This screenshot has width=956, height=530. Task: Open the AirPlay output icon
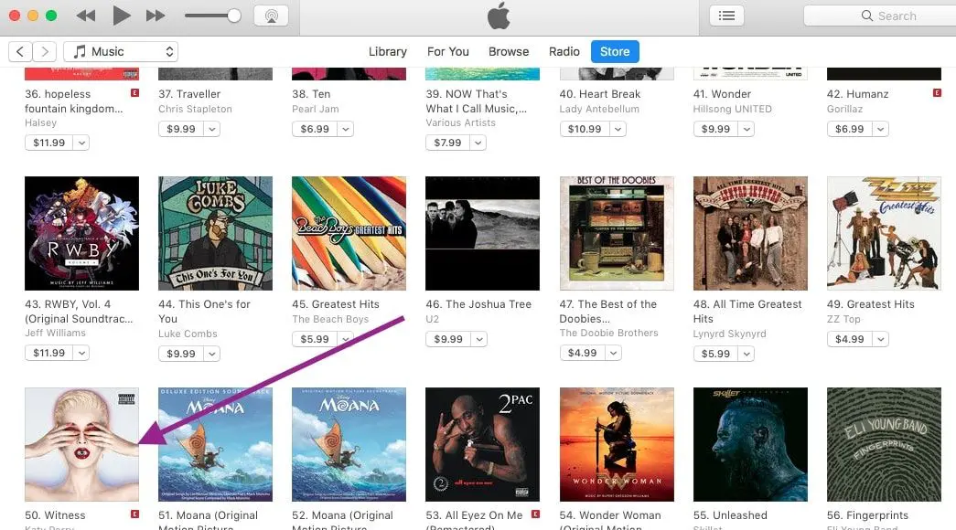(272, 16)
